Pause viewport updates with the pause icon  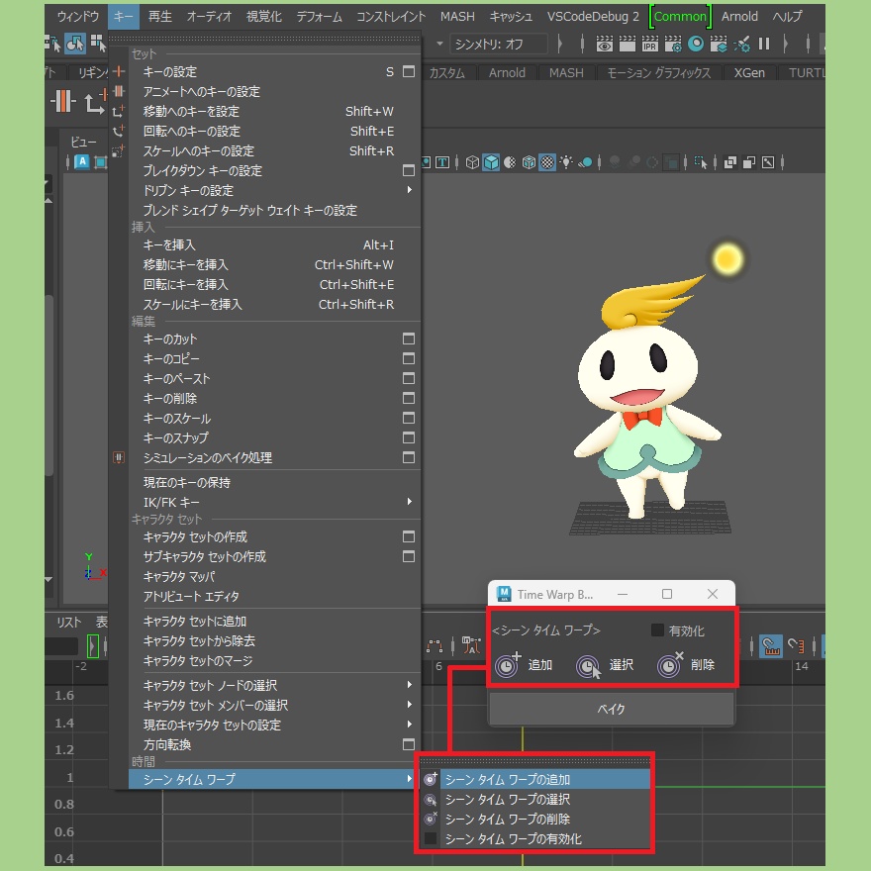[x=764, y=44]
